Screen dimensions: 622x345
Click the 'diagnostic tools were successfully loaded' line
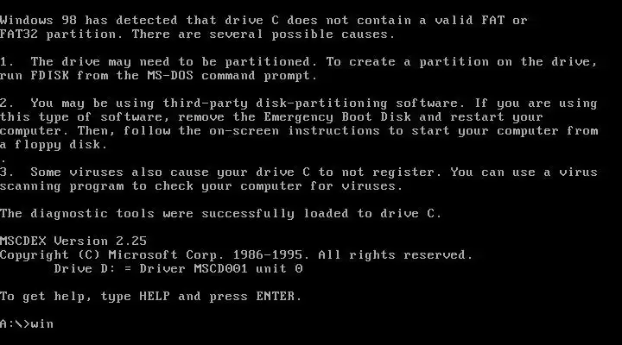(x=220, y=214)
